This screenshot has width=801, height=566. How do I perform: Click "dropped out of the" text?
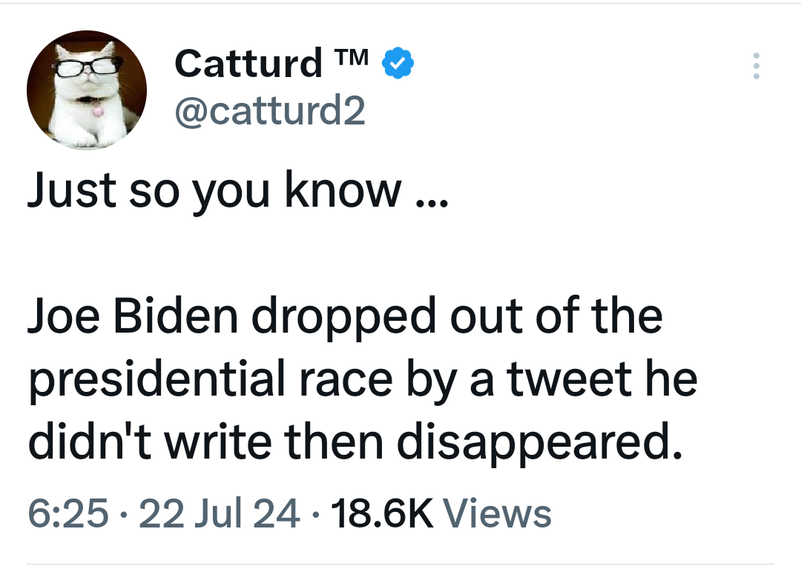tap(457, 316)
